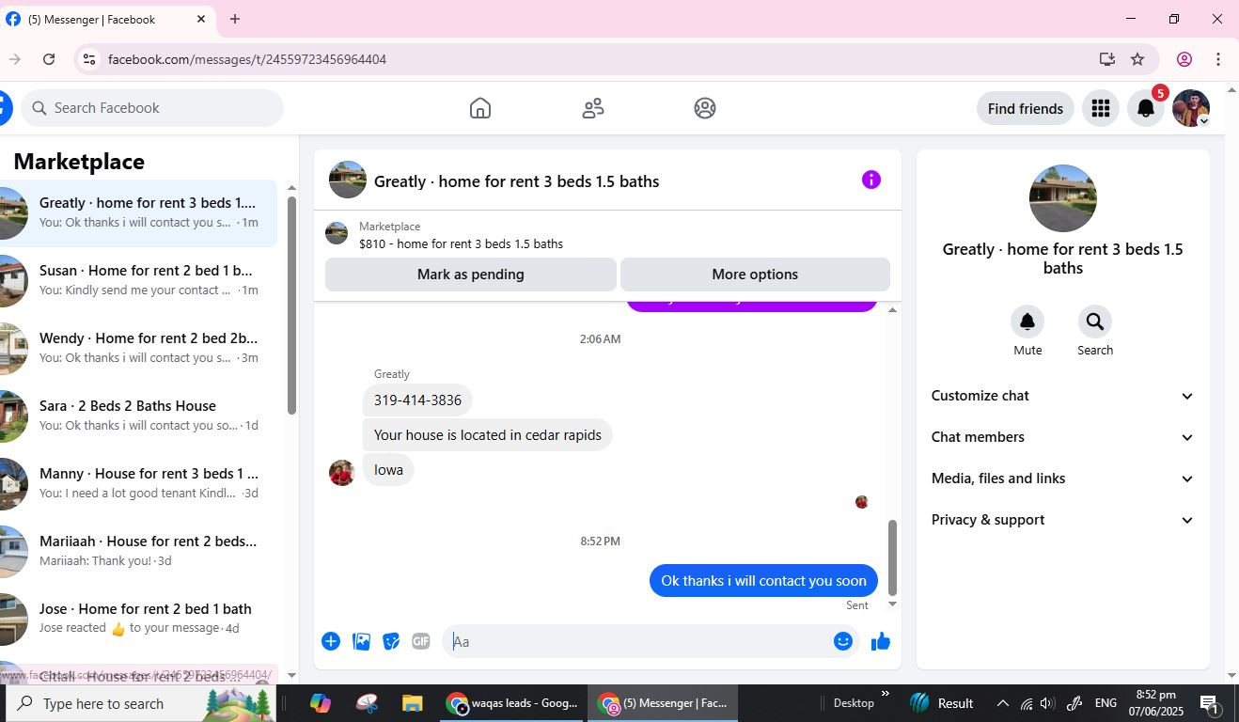
Task: Expand Customize chat section
Action: tap(1063, 396)
